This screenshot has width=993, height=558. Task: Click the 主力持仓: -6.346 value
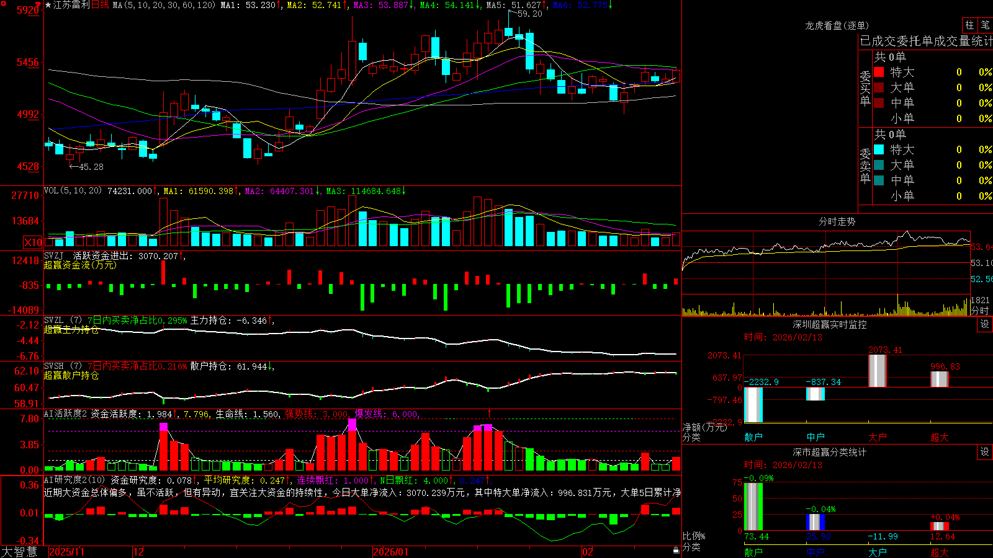click(x=230, y=321)
